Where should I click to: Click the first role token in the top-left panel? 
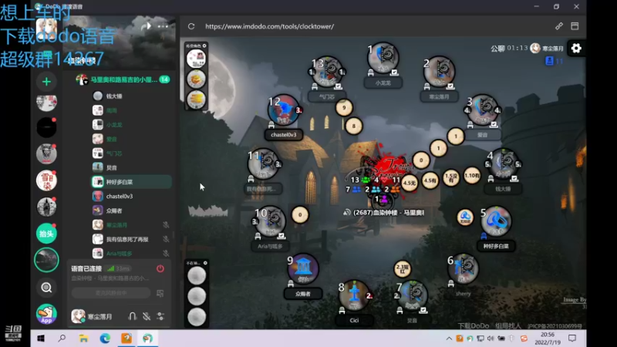(196, 59)
